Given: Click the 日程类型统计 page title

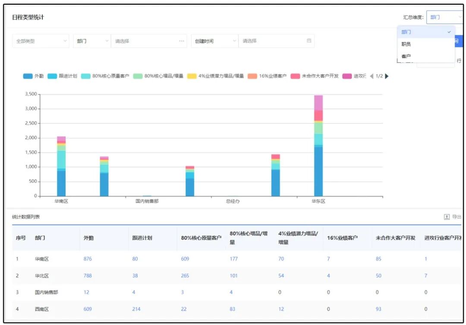Looking at the screenshot, I should 28,17.
